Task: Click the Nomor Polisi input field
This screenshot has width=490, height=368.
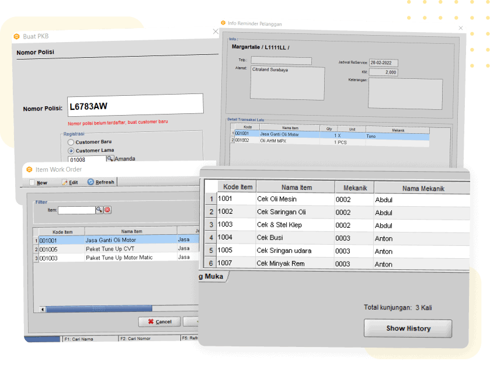Action: click(135, 106)
